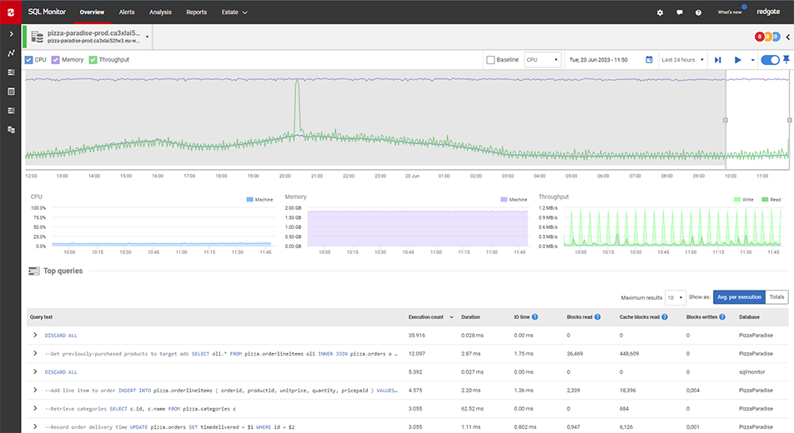Image resolution: width=794 pixels, height=433 pixels.
Task: Click the right handle of timeline range selector
Action: click(789, 120)
